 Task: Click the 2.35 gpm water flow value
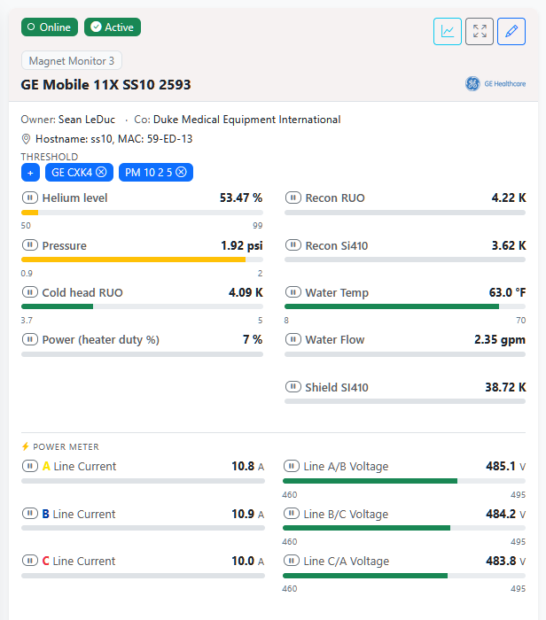click(x=500, y=339)
